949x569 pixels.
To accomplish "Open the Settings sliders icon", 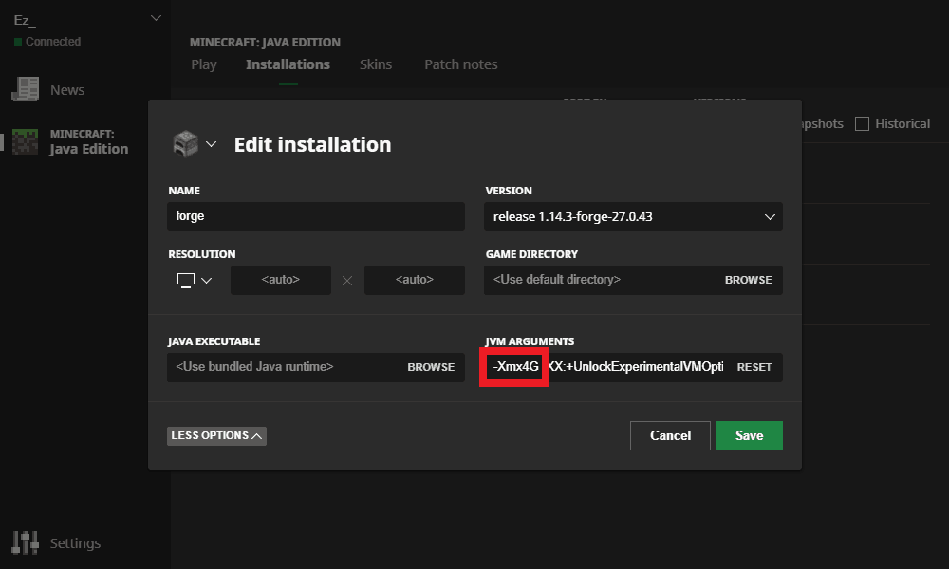I will click(26, 542).
